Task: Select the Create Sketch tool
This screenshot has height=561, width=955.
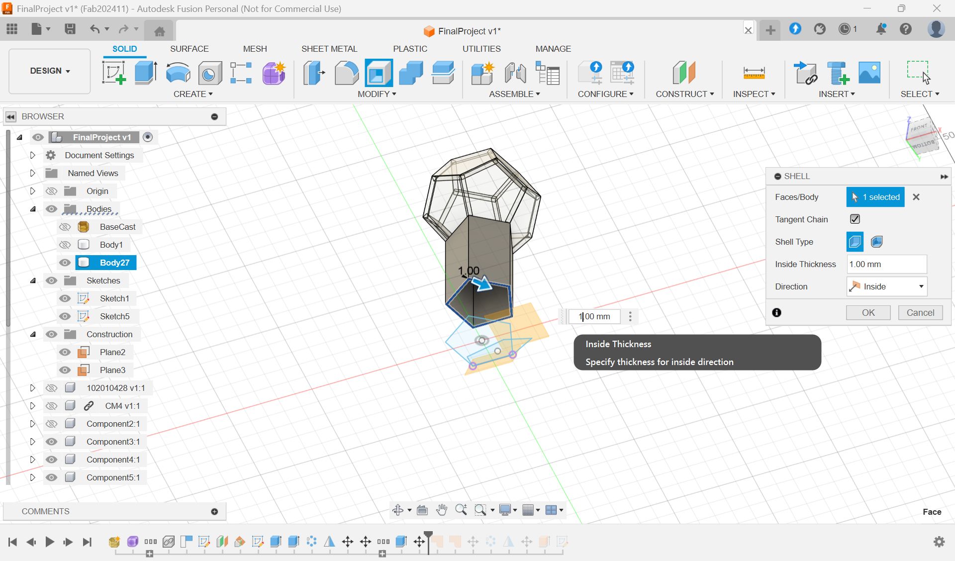Action: [x=114, y=73]
